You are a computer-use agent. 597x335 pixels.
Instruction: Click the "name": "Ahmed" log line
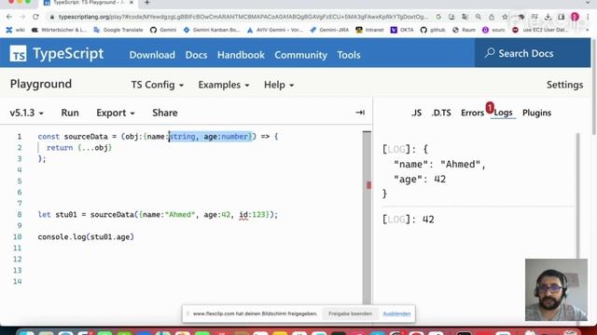439,165
